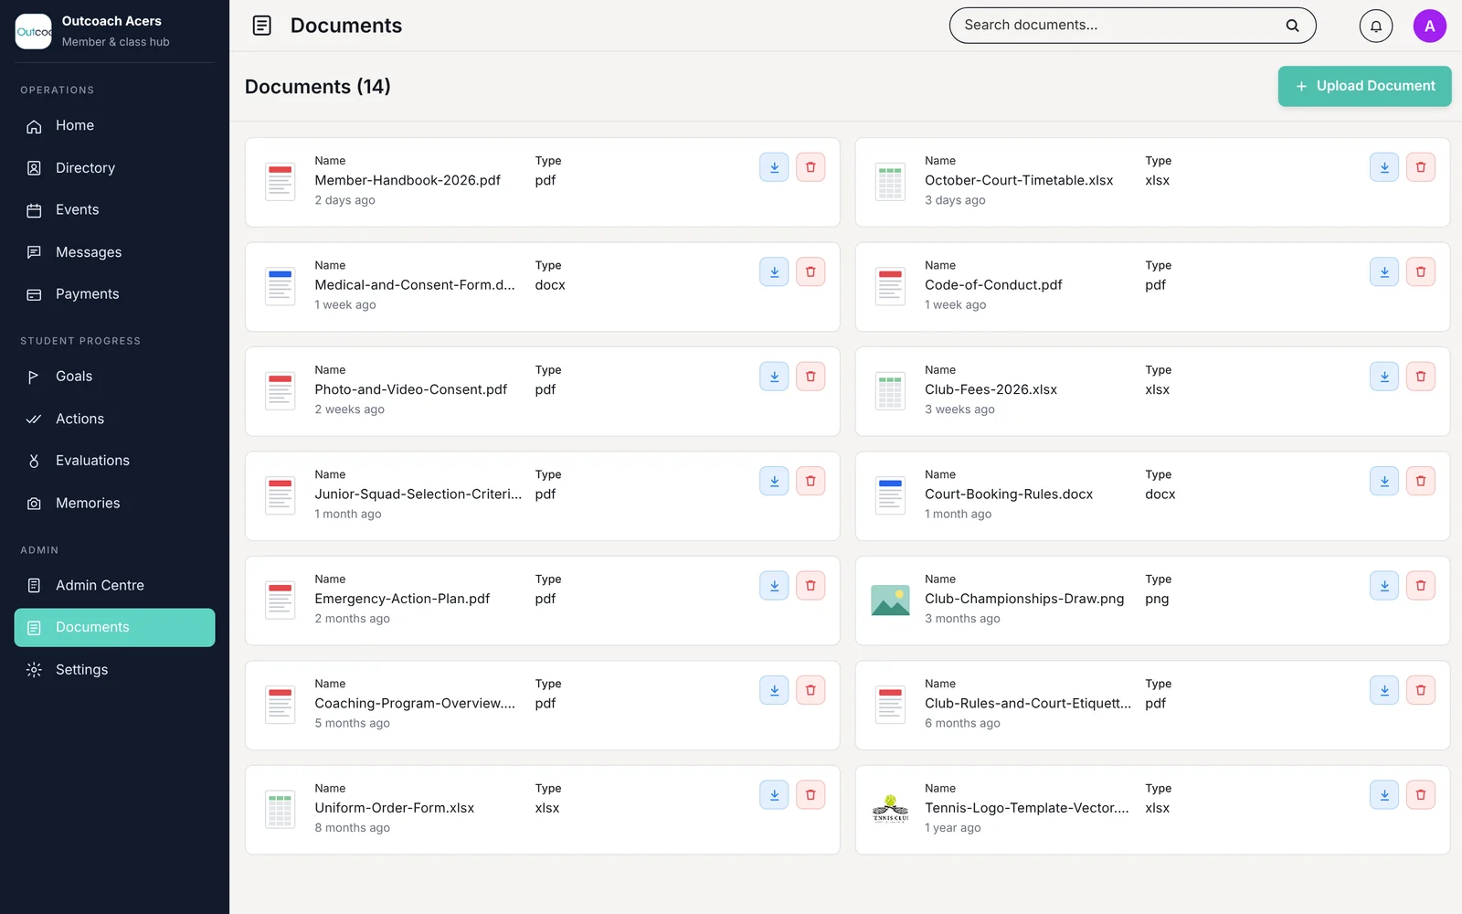The image size is (1462, 914).
Task: Open Messages from the sidebar
Action: 115,252
